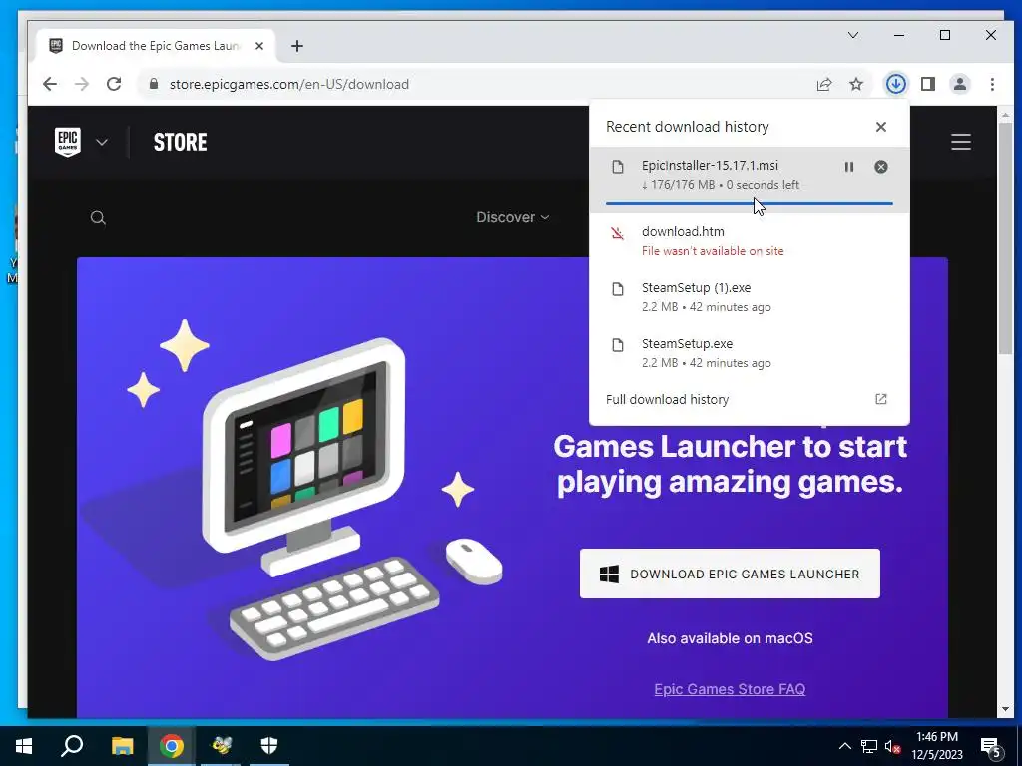Click the Chrome taskbar icon

171,746
